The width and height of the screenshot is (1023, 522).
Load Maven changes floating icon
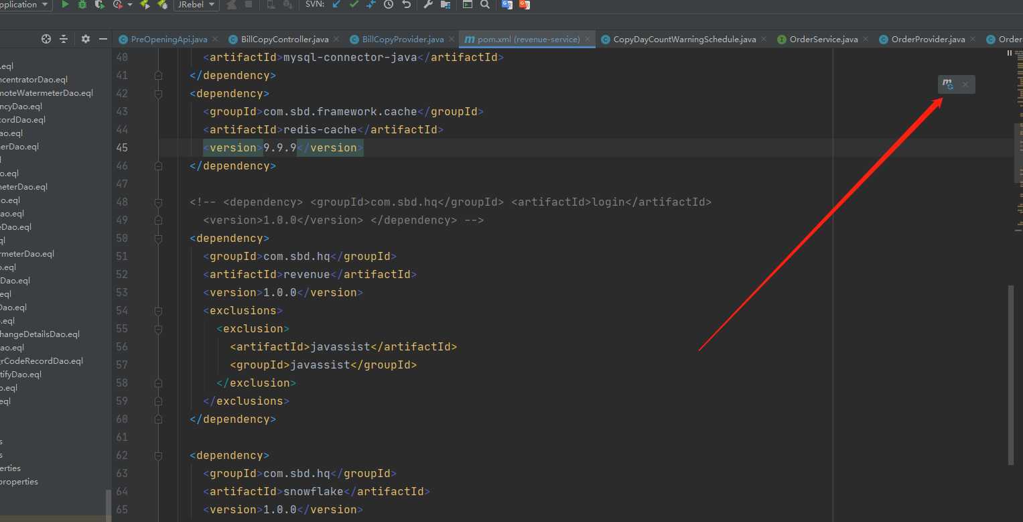(948, 84)
